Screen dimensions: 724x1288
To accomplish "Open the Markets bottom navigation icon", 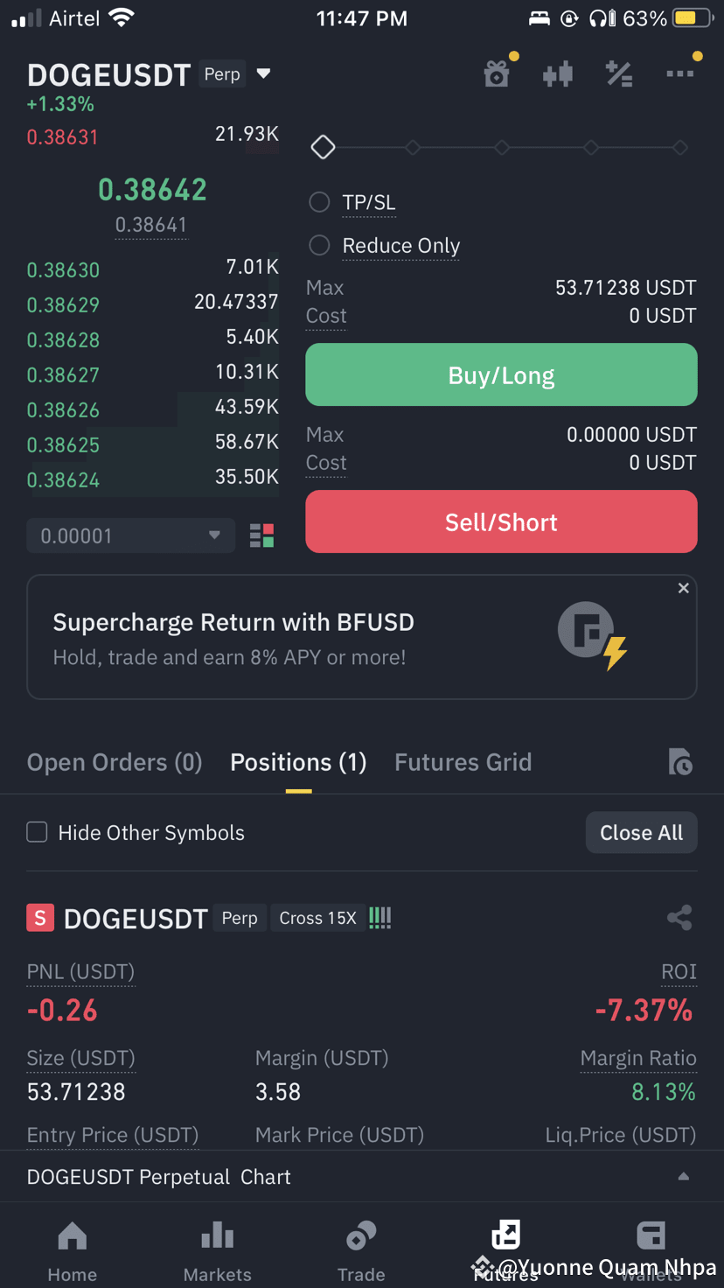I will tap(217, 1236).
